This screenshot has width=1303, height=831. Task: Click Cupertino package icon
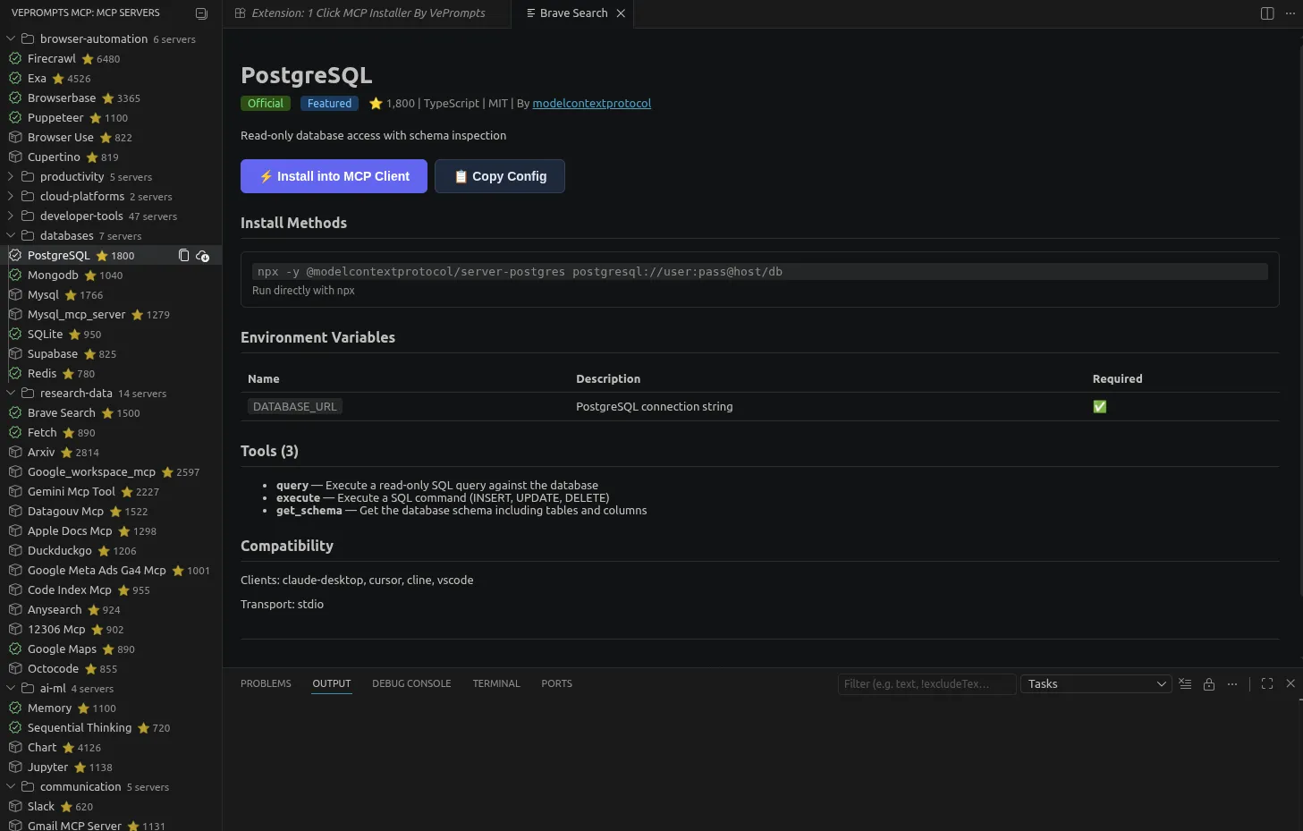15,157
